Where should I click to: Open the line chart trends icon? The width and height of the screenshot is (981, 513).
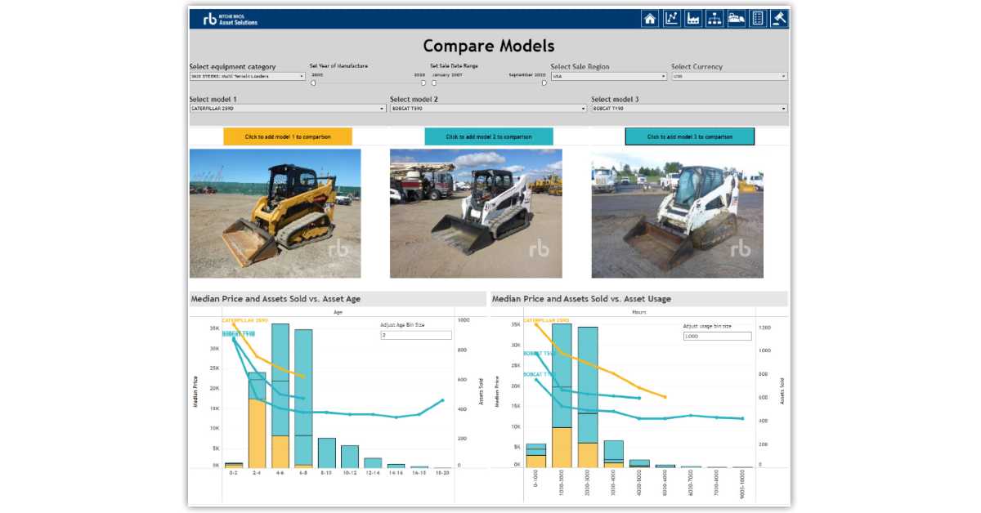tap(671, 19)
